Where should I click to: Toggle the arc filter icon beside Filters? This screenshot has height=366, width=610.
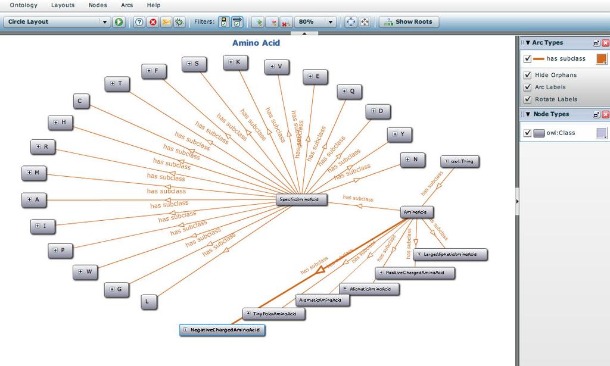coord(237,22)
